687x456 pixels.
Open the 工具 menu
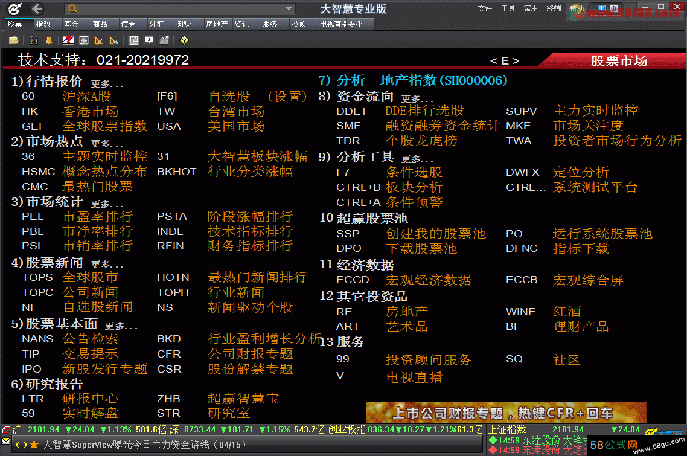(x=508, y=8)
